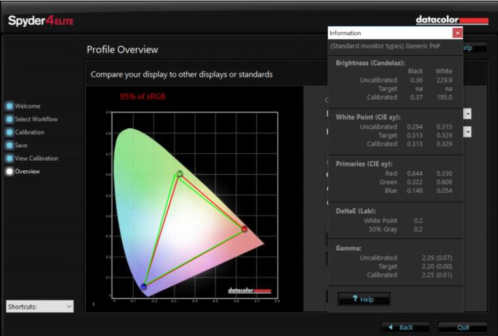Screen dimensions: 498x336
Task: Click the Select Workflow step indicator icon
Action: click(10, 119)
